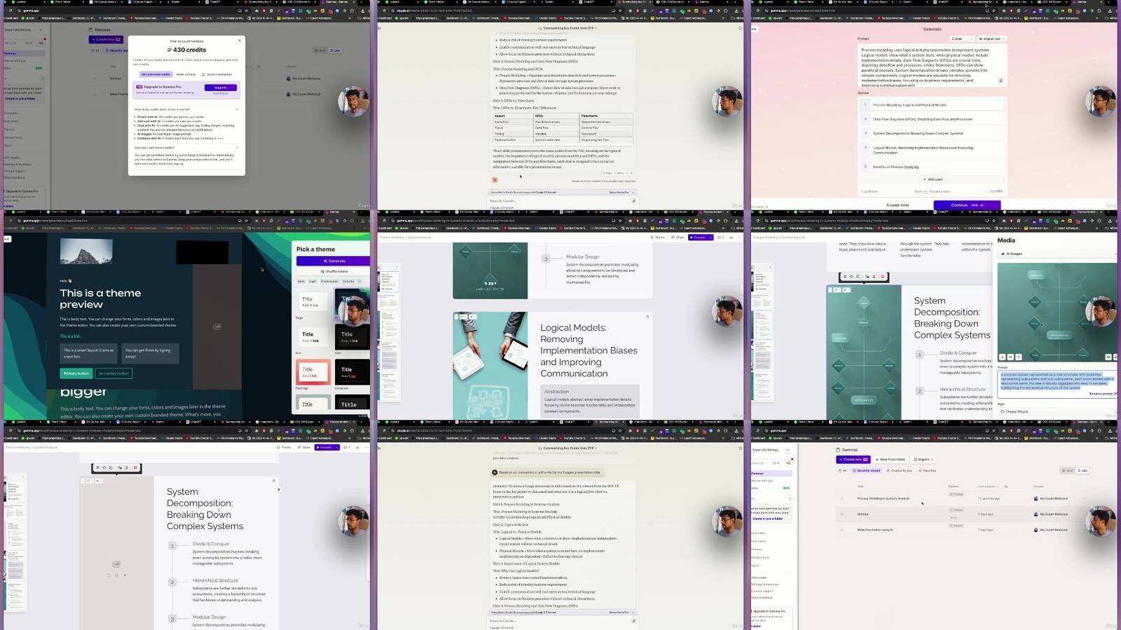Open the 8 cards dropdown on Generate page
Screen dimensions: 1121x630
point(961,39)
